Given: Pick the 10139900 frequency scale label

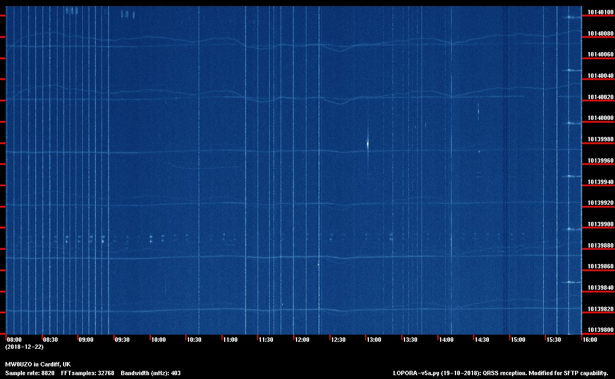Looking at the screenshot, I should (x=600, y=225).
